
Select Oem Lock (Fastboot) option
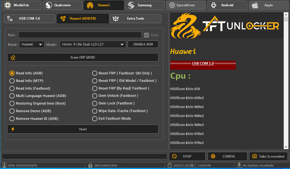(x=113, y=103)
